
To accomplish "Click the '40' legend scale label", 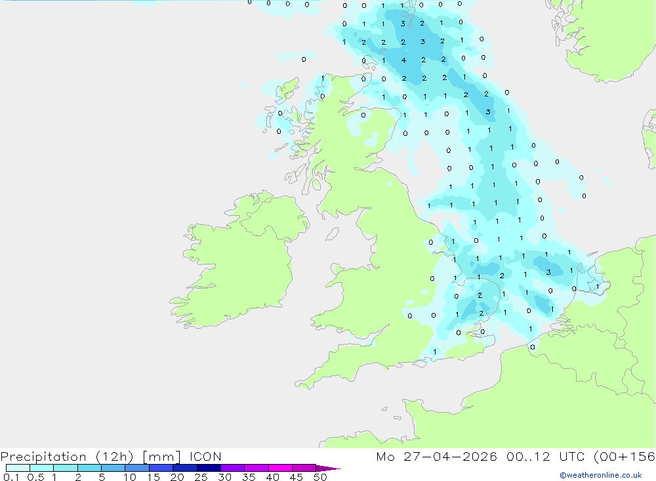I will pyautogui.click(x=272, y=477).
